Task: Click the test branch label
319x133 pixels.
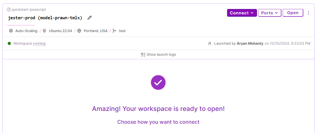Action: click(x=122, y=31)
